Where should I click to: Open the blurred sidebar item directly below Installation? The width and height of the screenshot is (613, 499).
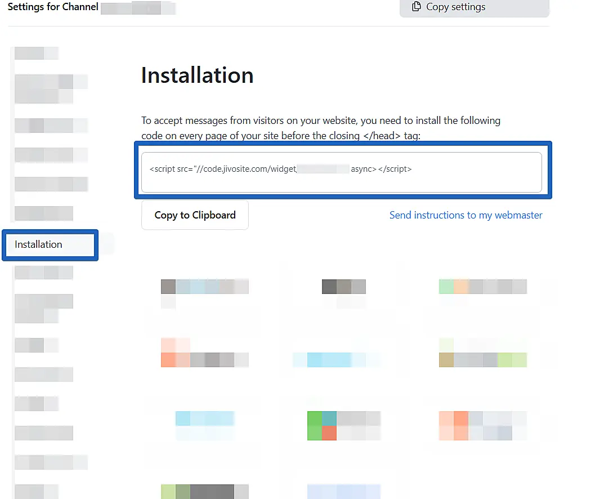44,273
